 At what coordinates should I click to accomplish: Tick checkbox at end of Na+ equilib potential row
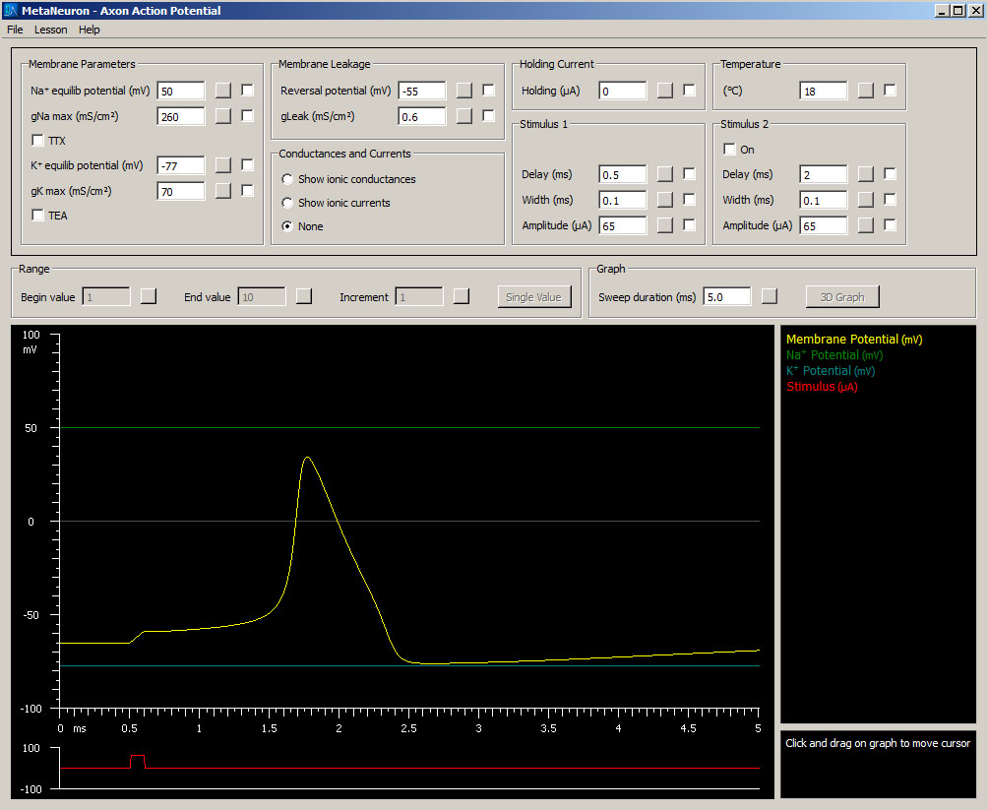[x=248, y=91]
